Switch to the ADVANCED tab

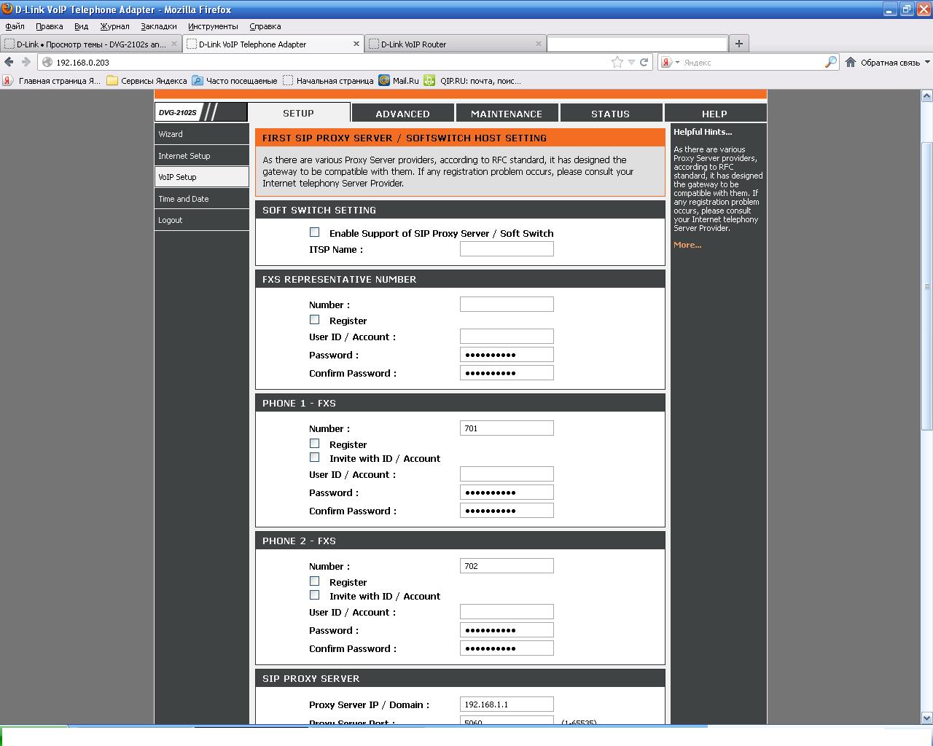(x=402, y=114)
